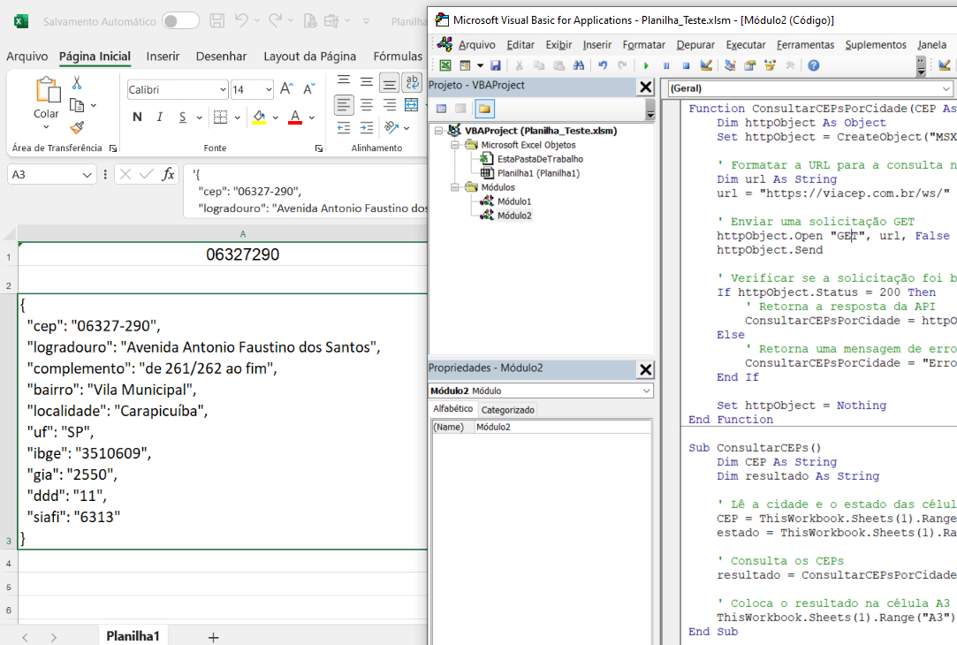Image resolution: width=957 pixels, height=645 pixels.
Task: Open the (Geral) object dropdown in code window
Action: click(946, 88)
